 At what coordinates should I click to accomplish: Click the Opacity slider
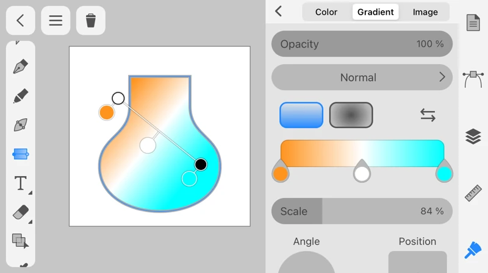[362, 44]
